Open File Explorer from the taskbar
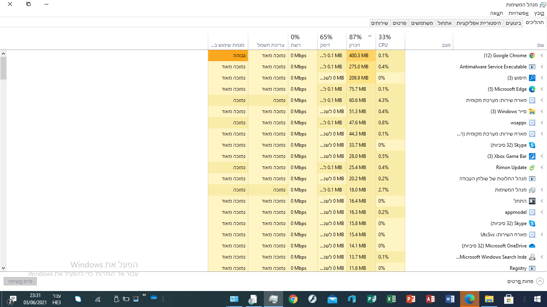The height and width of the screenshot is (307, 547). (489, 299)
